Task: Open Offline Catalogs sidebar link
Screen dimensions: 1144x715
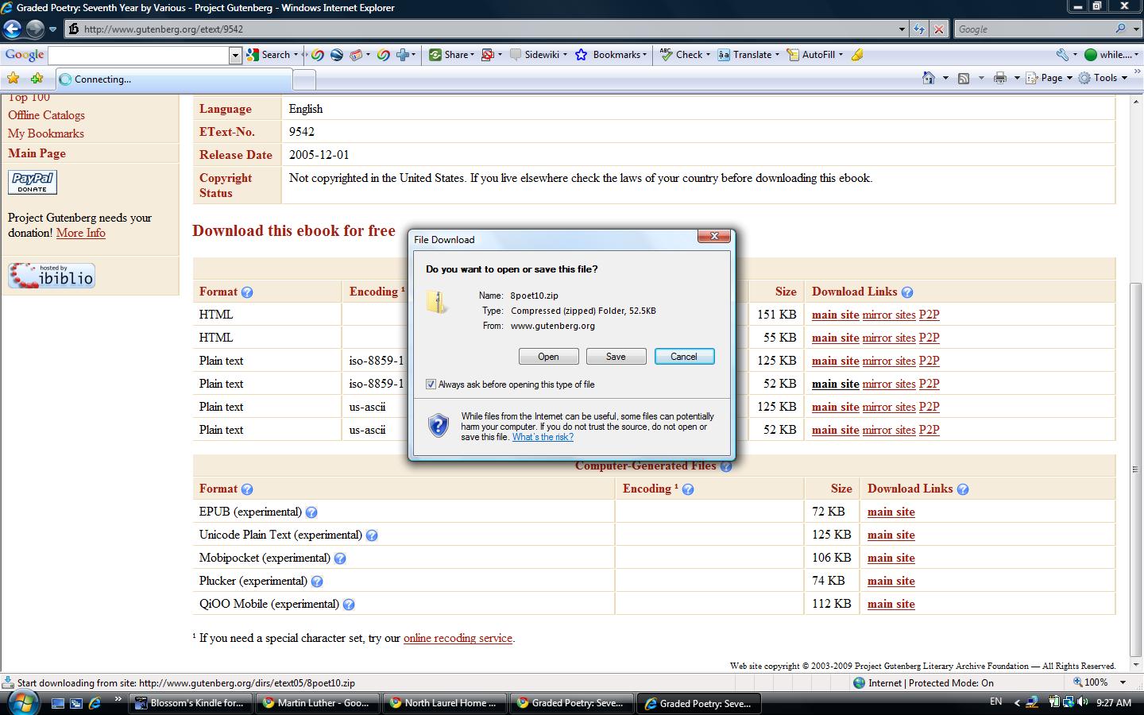Action: pos(46,115)
